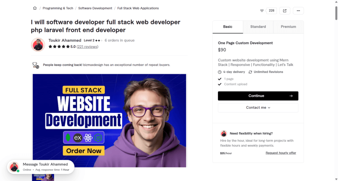This screenshot has height=181, width=338.
Task: Click One Page Custom Development title
Action: click(245, 43)
